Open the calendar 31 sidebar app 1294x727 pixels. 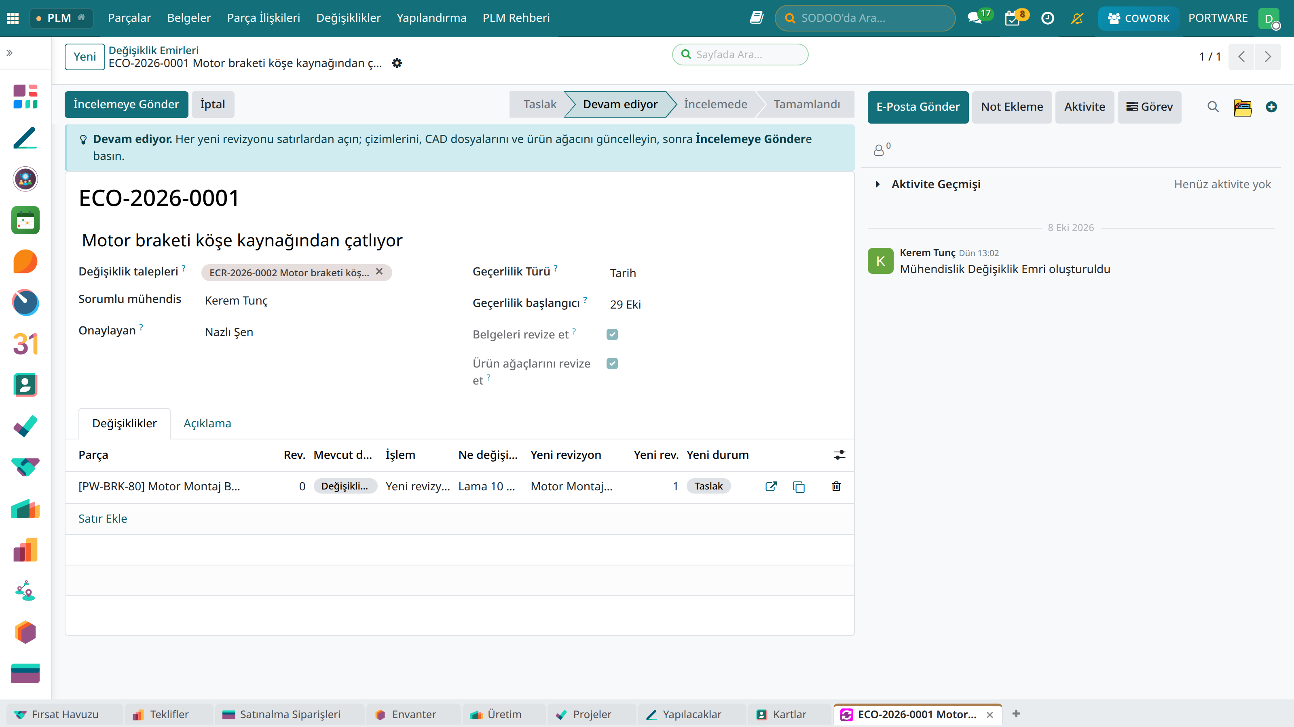click(x=25, y=344)
